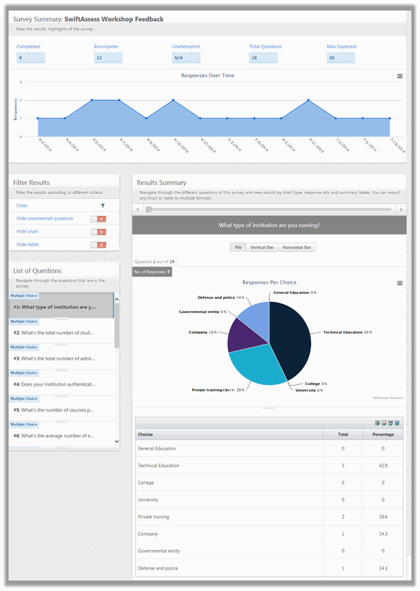Switch chart view to Vertical Bar
420x591 pixels.
click(262, 247)
